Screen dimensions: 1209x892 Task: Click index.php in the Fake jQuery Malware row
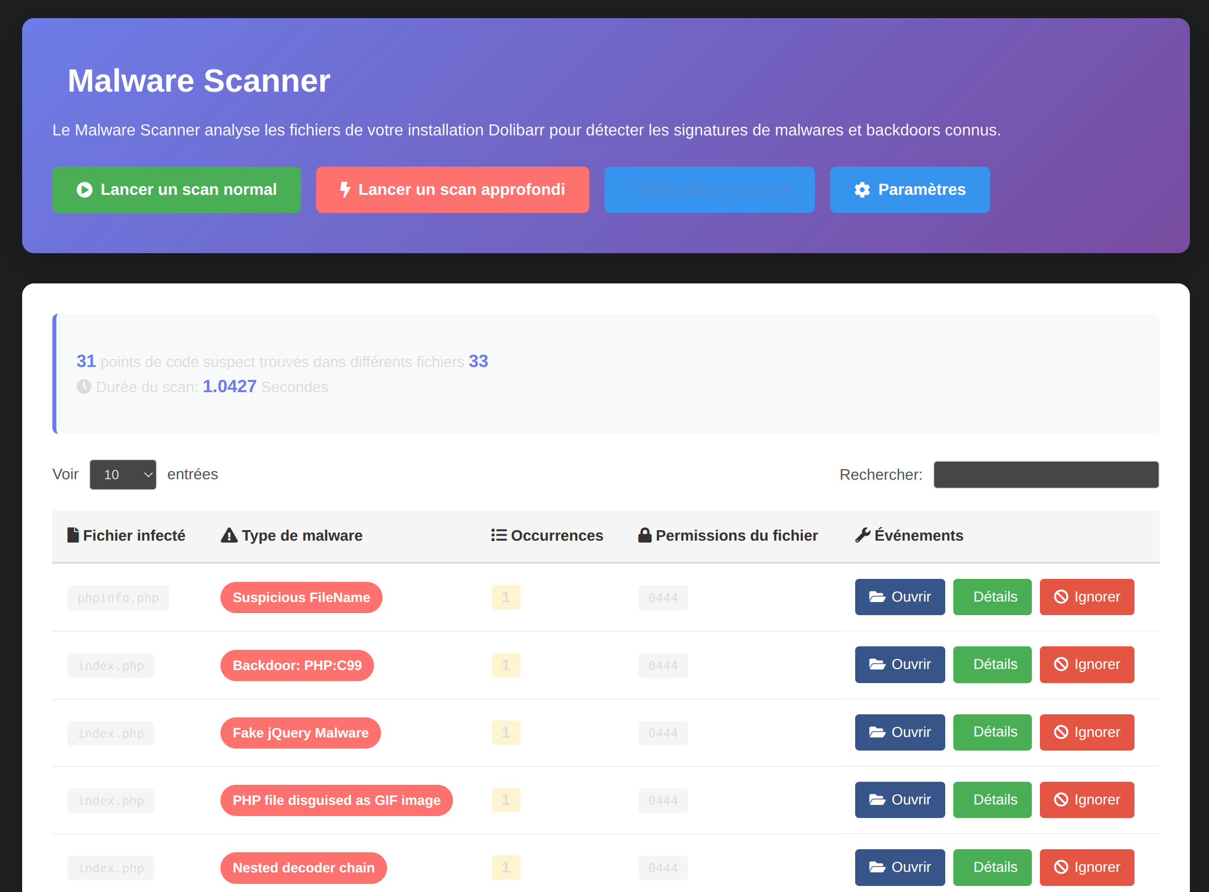point(111,733)
